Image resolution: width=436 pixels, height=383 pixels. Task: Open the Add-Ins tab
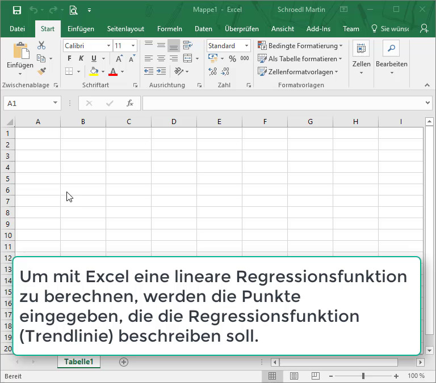(318, 29)
